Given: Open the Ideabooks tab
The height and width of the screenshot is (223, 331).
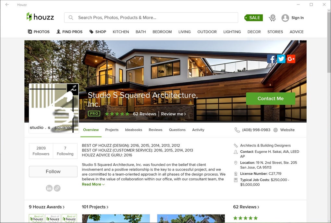Looking at the screenshot, I should [133, 130].
